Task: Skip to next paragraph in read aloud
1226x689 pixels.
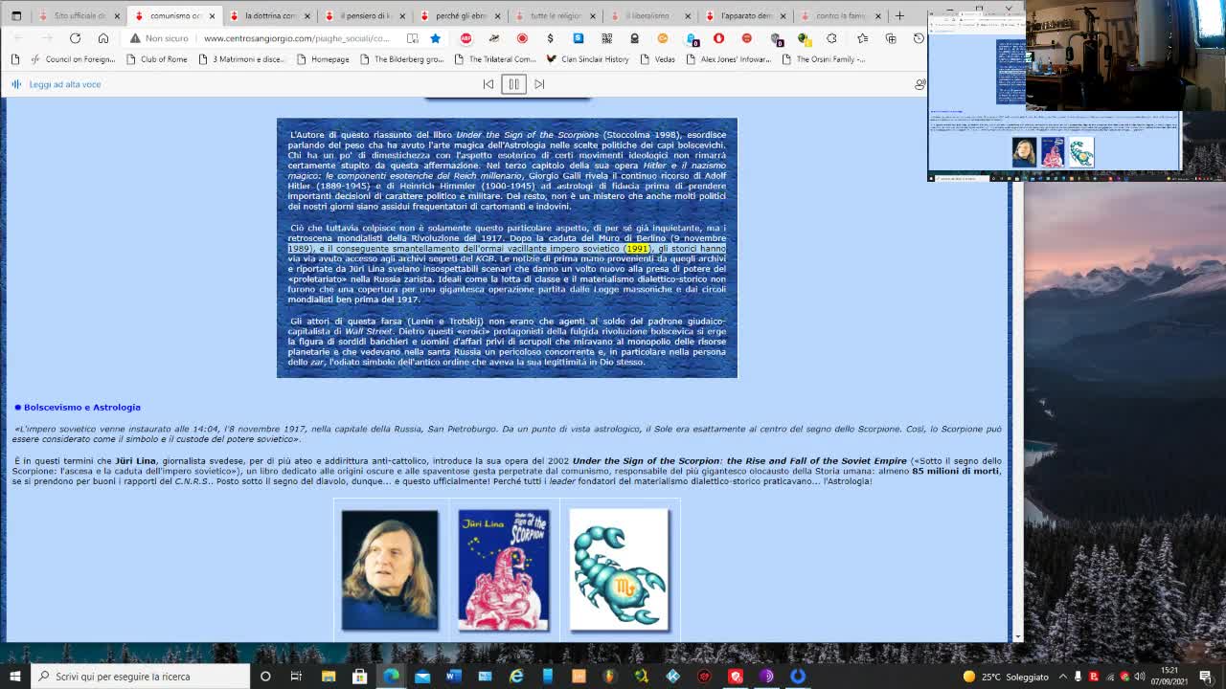Action: tap(539, 84)
